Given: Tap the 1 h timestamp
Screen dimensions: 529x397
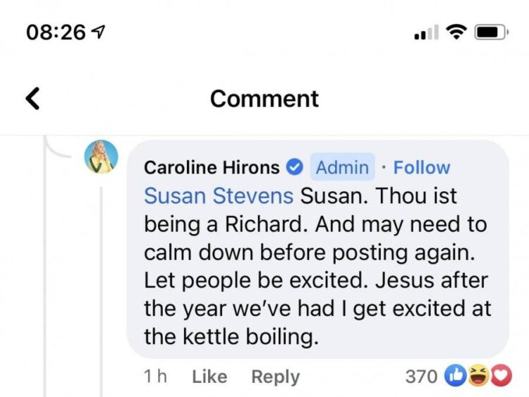Looking at the screenshot, I should (155, 377).
